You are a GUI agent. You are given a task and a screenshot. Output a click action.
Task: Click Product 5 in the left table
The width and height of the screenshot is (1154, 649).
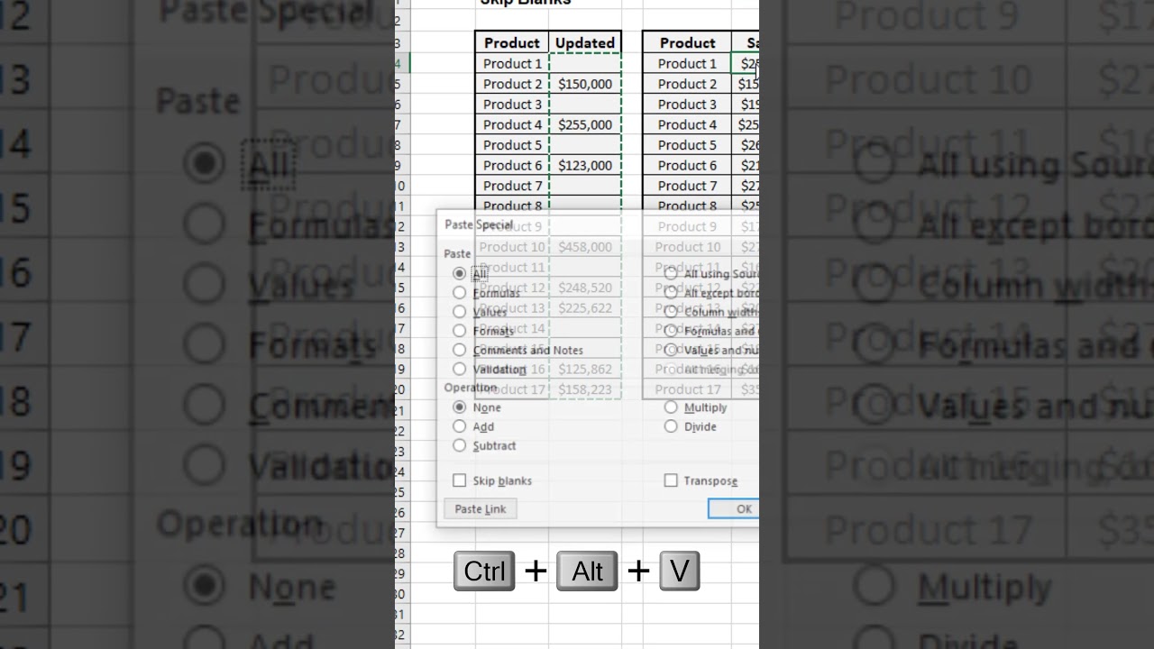(512, 144)
